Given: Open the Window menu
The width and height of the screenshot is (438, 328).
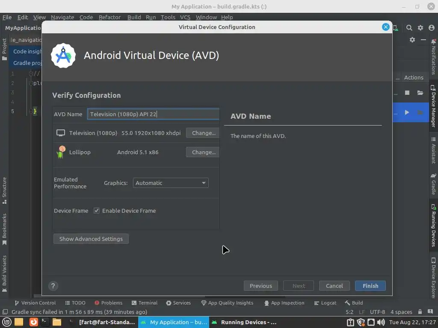Looking at the screenshot, I should pyautogui.click(x=206, y=17).
